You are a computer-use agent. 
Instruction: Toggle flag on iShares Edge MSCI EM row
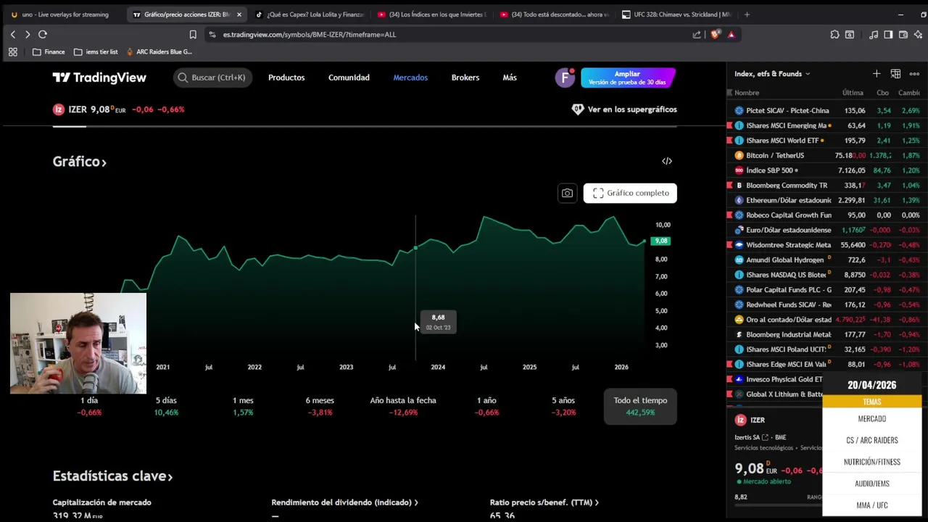730,364
